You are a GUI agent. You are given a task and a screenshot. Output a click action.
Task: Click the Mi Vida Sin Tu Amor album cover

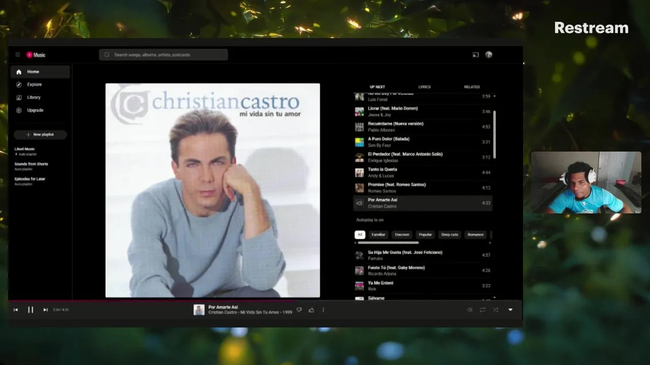[213, 190]
